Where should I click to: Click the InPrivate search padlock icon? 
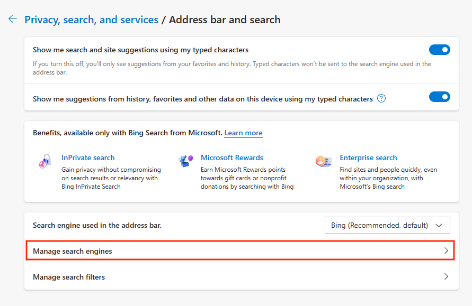coord(45,161)
